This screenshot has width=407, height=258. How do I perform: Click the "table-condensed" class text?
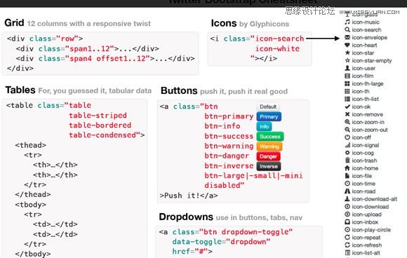[x=102, y=135]
